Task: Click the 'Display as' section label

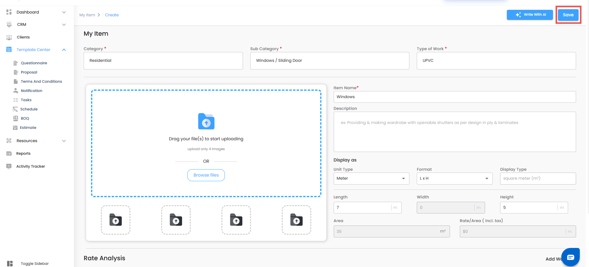Action: coord(345,160)
